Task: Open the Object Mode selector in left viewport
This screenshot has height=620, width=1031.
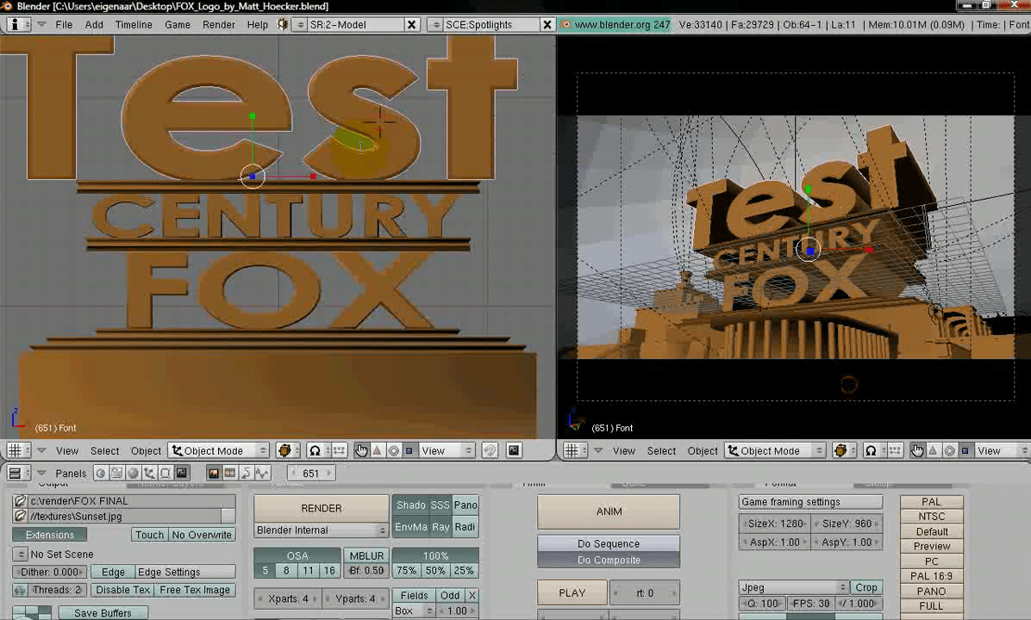Action: click(220, 450)
